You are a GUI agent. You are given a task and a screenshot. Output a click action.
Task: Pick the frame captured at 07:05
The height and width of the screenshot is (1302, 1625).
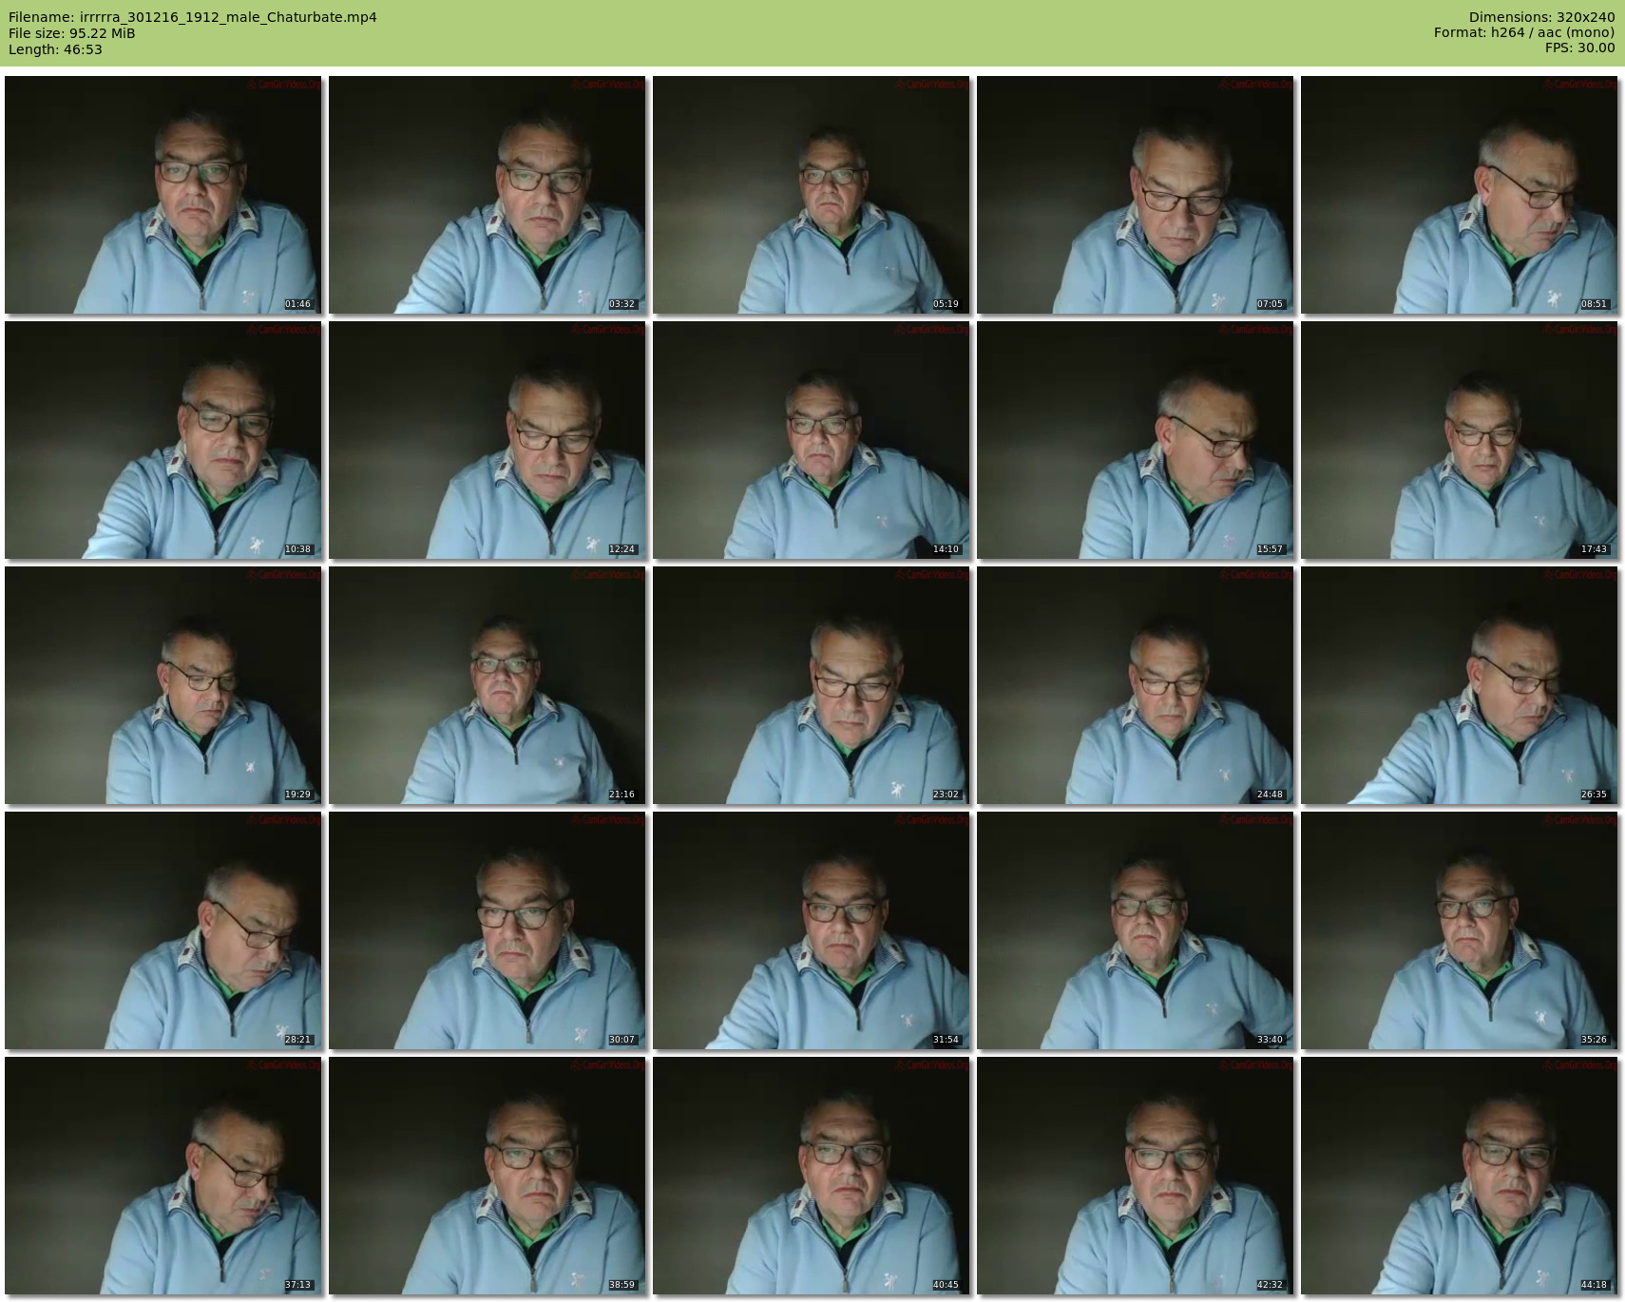pyautogui.click(x=1136, y=195)
